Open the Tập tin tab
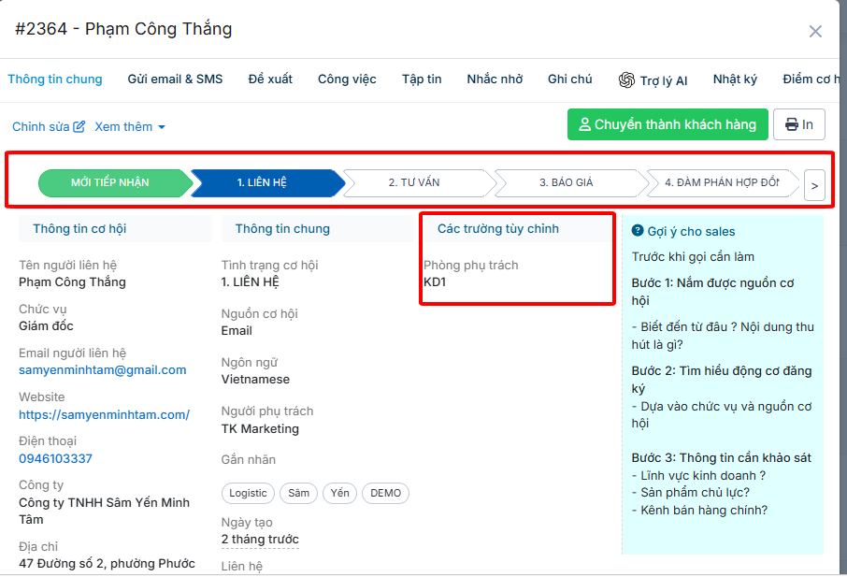 click(422, 79)
